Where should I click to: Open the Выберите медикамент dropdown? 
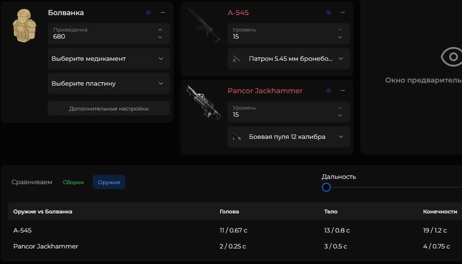[x=109, y=59]
